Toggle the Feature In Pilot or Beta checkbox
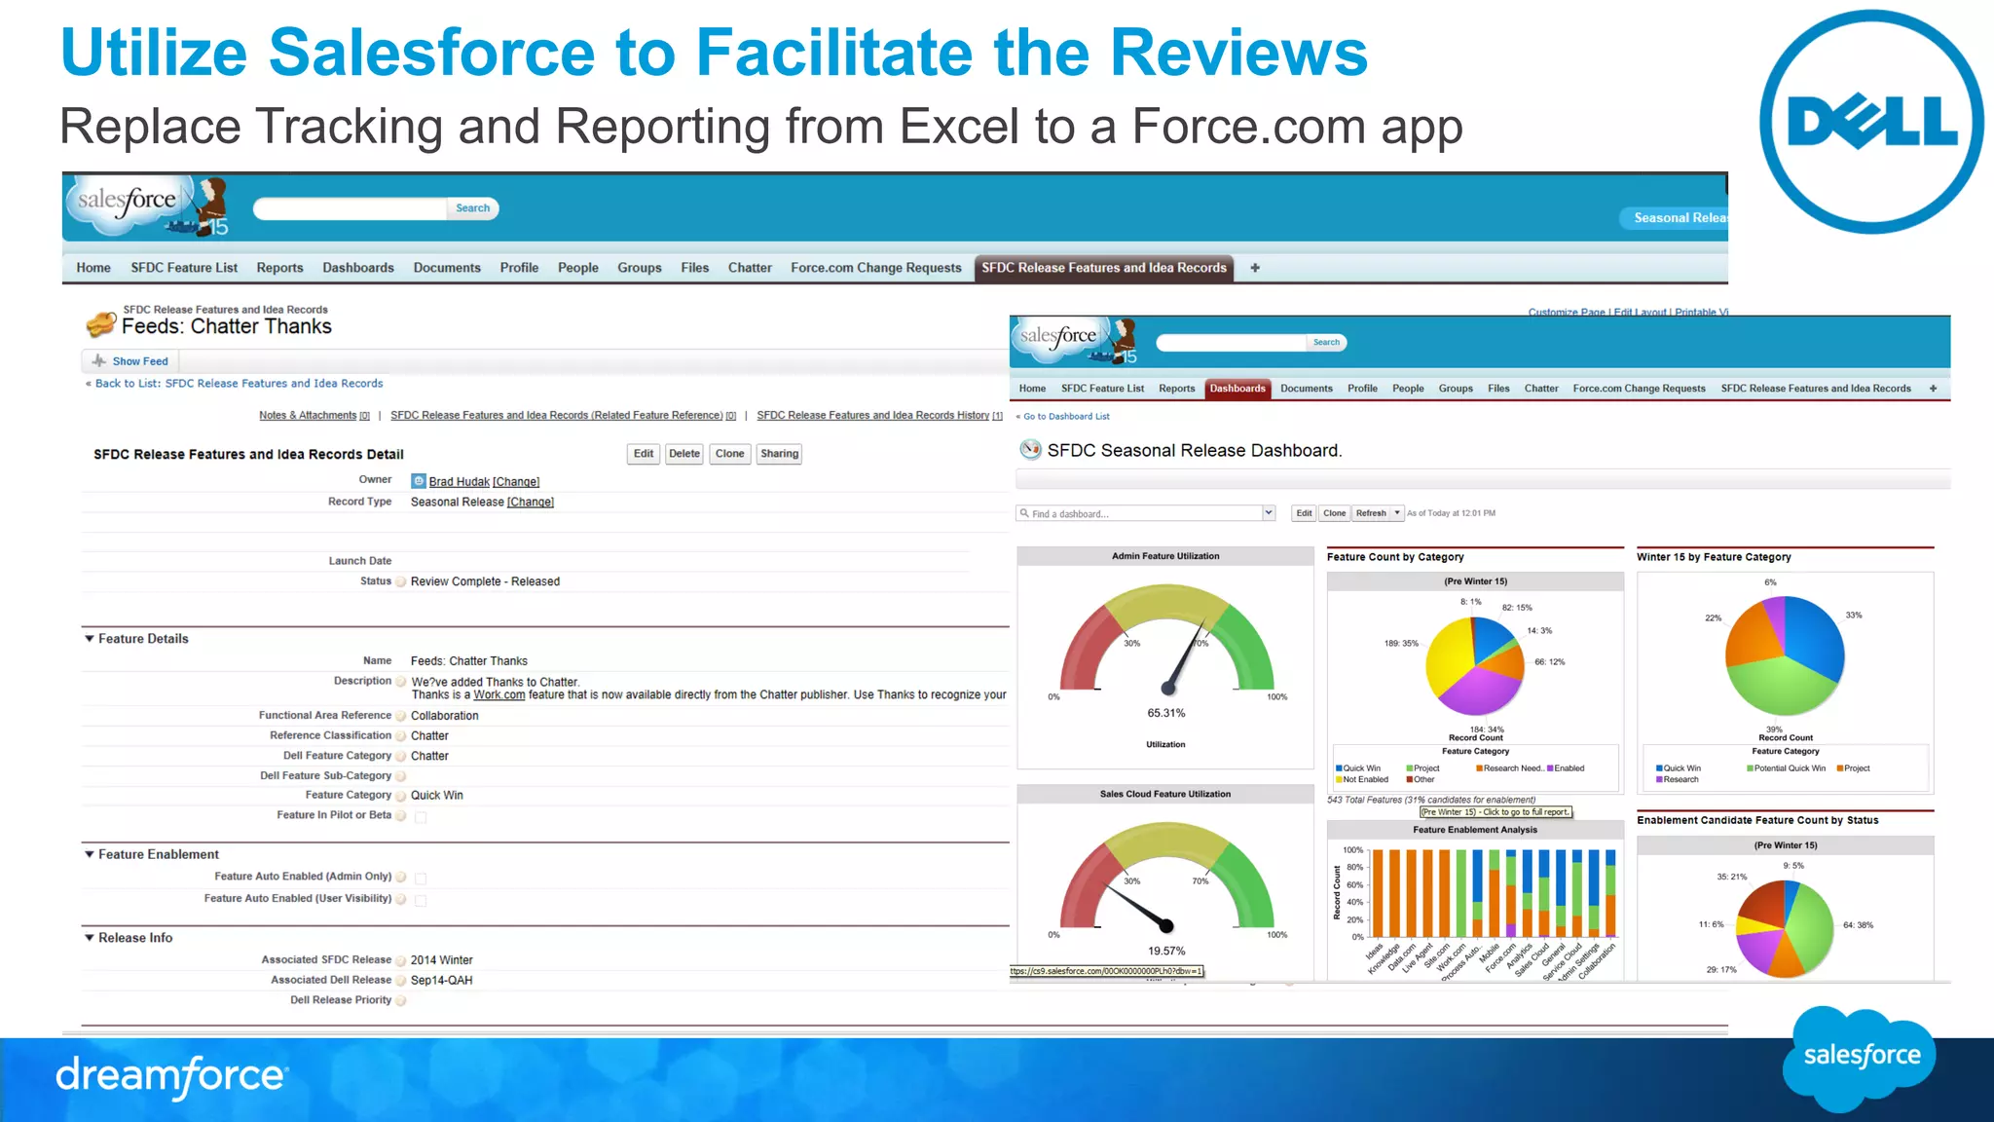 (x=421, y=817)
